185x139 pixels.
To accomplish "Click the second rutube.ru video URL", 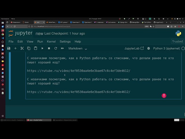I will 79,92.
